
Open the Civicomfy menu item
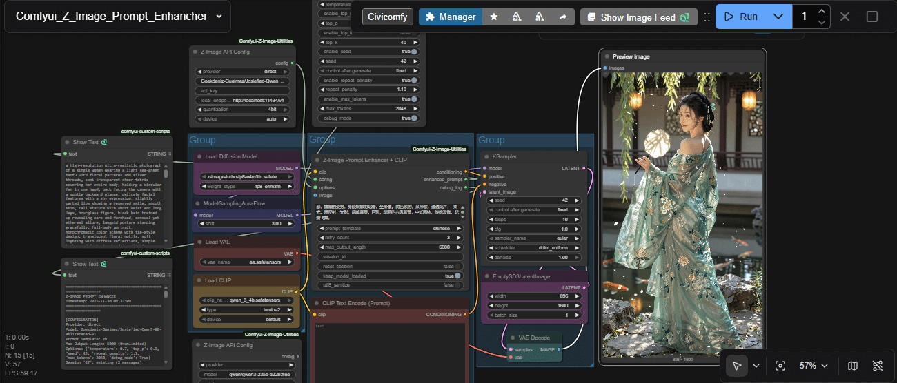click(x=387, y=17)
